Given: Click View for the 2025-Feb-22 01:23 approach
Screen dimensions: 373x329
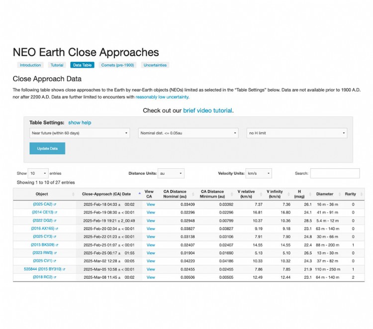Looking at the screenshot, I should pyautogui.click(x=151, y=237).
